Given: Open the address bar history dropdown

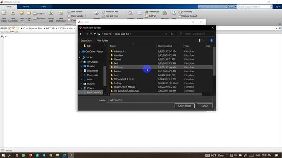Looking at the screenshot, I should click(x=166, y=34).
